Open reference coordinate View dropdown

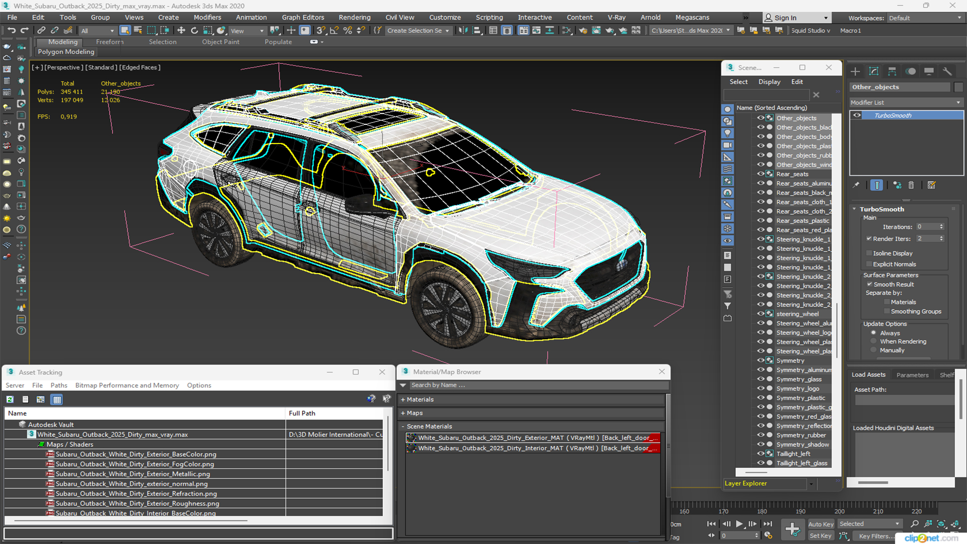point(247,31)
